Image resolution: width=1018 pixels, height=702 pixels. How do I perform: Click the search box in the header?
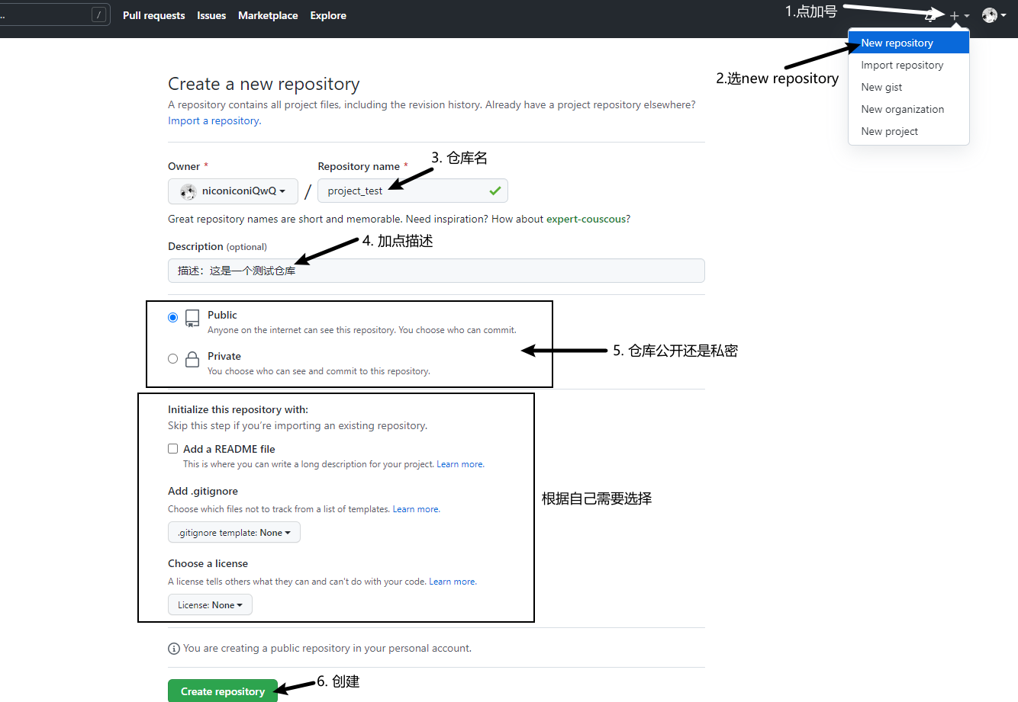pyautogui.click(x=53, y=14)
